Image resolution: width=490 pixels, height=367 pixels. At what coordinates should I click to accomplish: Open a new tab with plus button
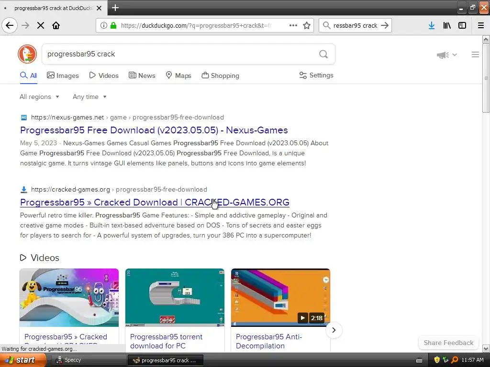pos(115,8)
